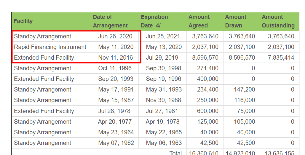Screen dimensions: 305x155
Task: Click the Nov 30, 1988 expiration date
Action: coord(163,100)
